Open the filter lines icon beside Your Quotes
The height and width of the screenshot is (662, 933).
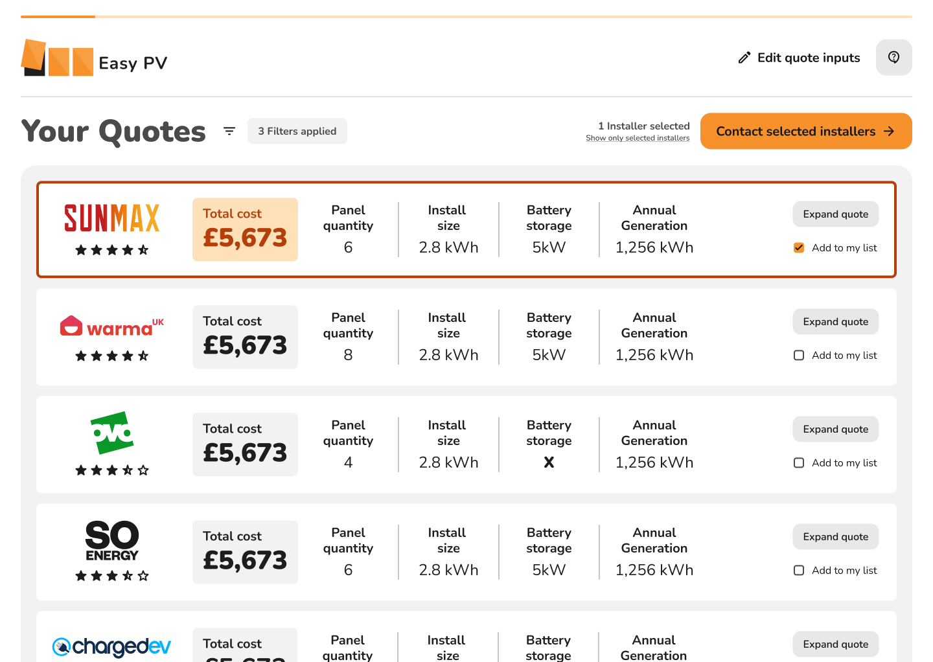[229, 131]
